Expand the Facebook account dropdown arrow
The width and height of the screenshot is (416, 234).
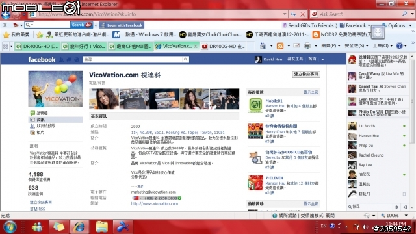tap(322, 59)
